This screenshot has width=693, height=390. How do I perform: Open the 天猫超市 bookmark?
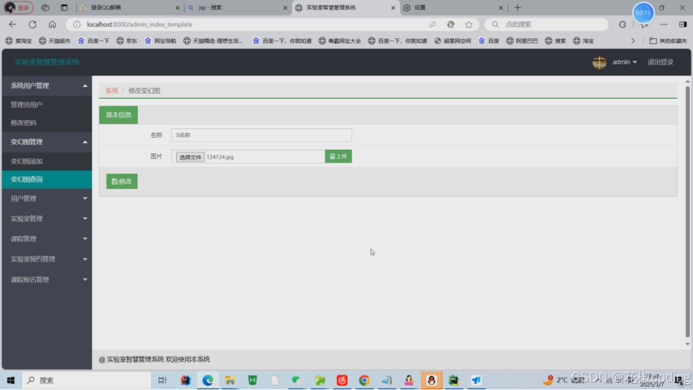[55, 41]
